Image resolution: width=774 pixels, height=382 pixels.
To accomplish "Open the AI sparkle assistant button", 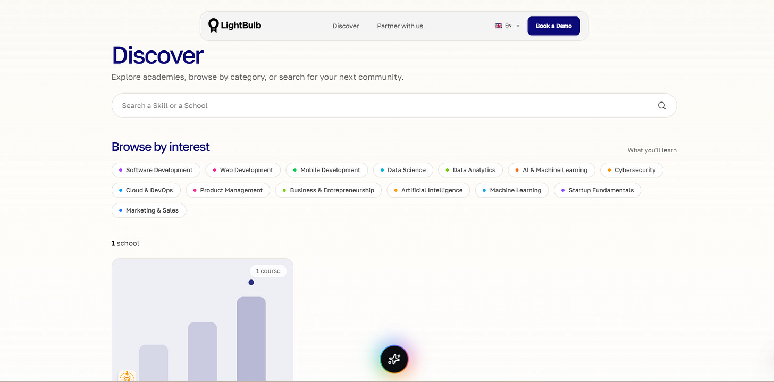I will (x=394, y=359).
